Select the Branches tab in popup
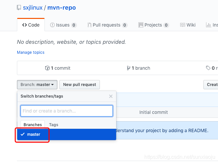218x163 pixels. (33, 125)
